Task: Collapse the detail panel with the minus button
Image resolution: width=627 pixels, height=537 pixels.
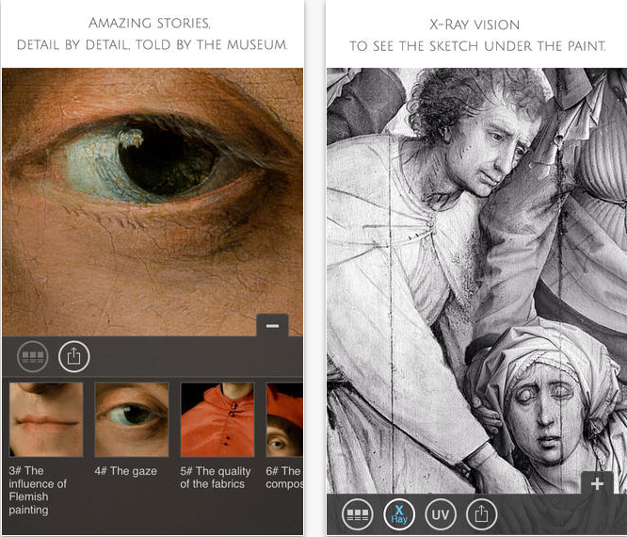Action: coord(272,325)
